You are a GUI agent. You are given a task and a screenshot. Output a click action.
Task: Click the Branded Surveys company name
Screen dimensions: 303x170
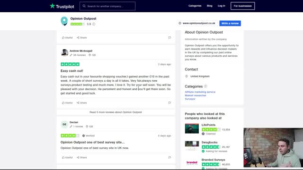pos(214,160)
